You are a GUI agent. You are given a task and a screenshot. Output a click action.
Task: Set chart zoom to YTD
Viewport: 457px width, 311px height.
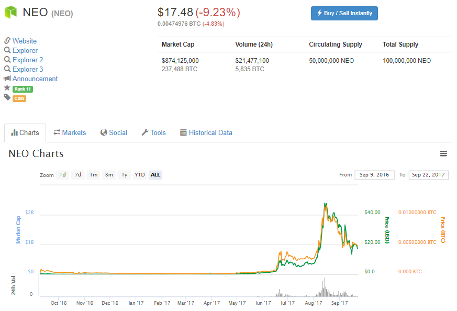tap(140, 174)
